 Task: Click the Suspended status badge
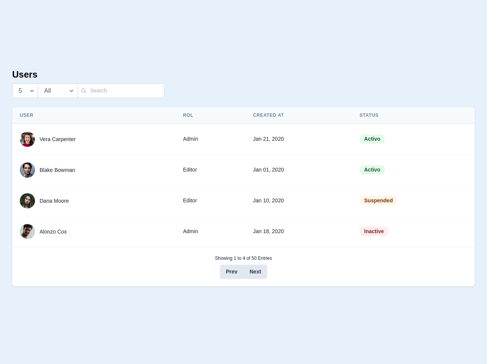tap(378, 201)
